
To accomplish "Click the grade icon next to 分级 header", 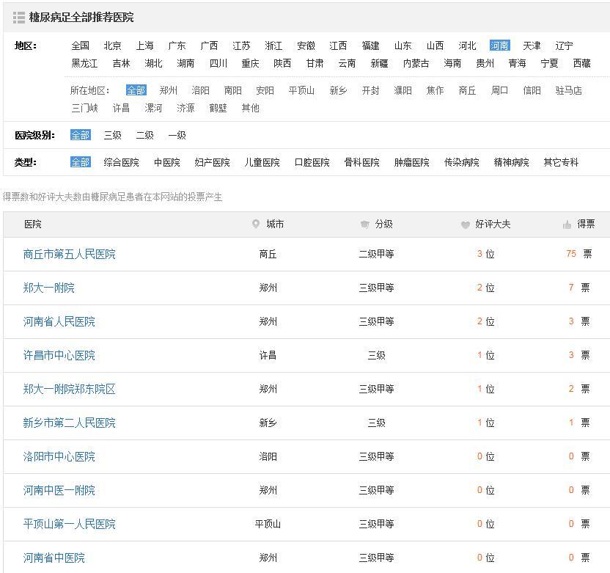I will (364, 225).
